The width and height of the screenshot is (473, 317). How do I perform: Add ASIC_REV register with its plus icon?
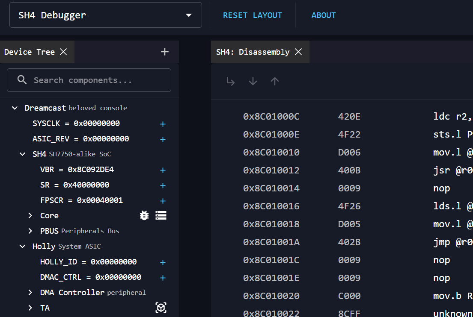163,139
